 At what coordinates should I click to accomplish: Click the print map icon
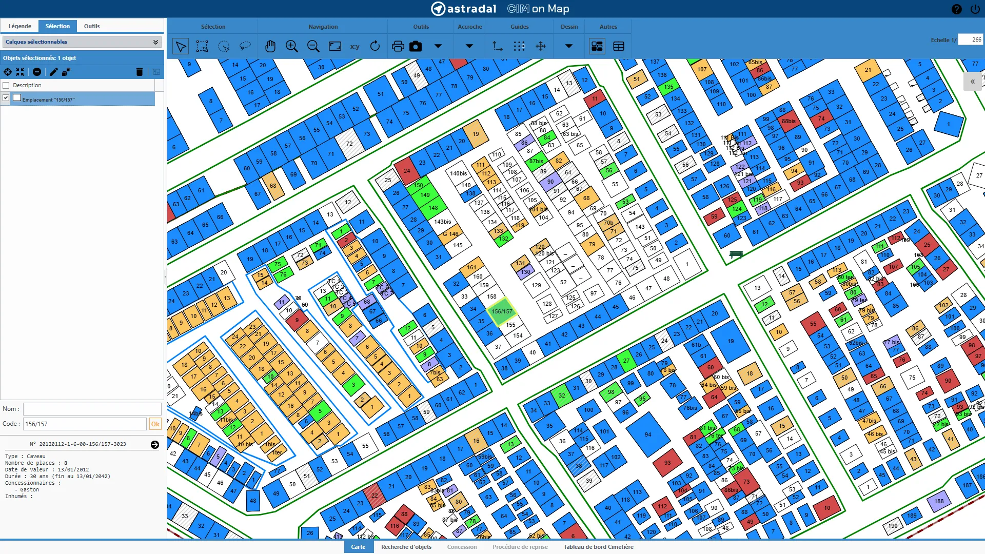[x=398, y=47]
